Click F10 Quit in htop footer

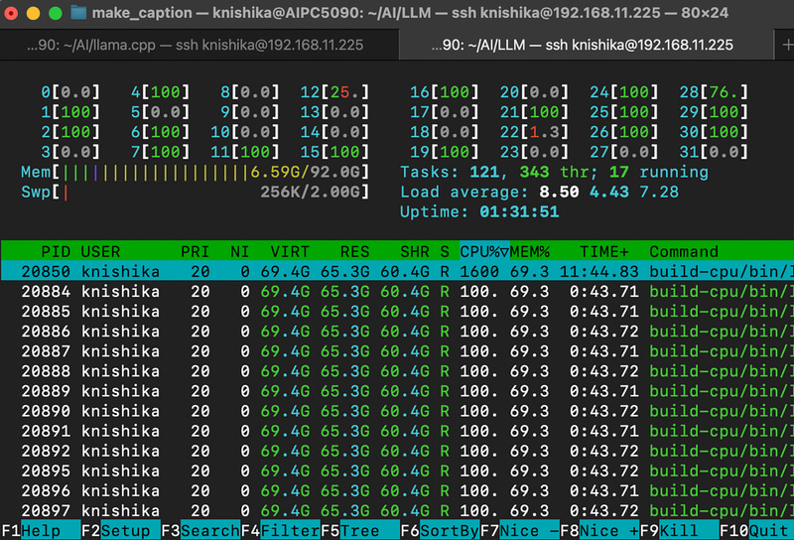point(756,530)
